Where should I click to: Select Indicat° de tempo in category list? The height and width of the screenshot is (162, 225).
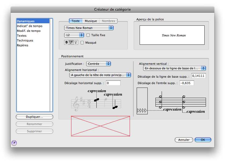pyautogui.click(x=30, y=26)
